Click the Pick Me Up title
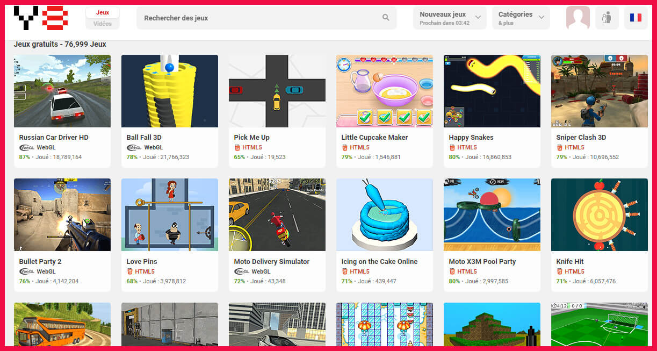This screenshot has width=657, height=351. point(252,138)
